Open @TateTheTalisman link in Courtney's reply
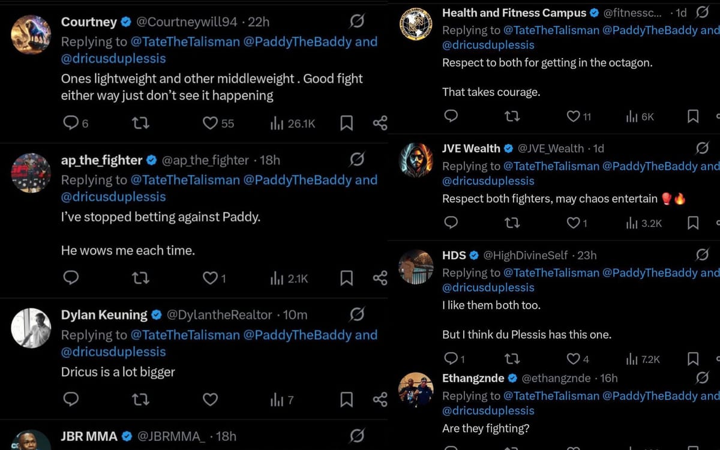Image resolution: width=720 pixels, height=450 pixels. 185,42
